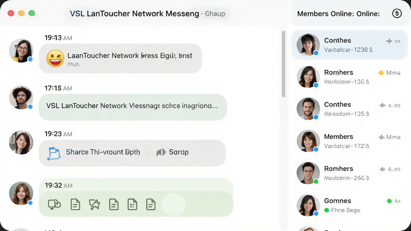Click the avatar photo of Gomnes
411x231 pixels.
[x=308, y=205]
